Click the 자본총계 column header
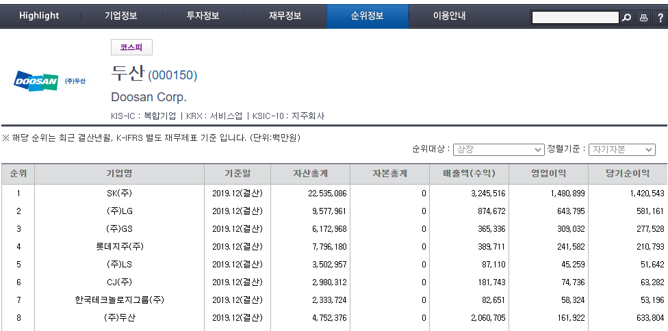This screenshot has height=331, width=668. coord(390,174)
